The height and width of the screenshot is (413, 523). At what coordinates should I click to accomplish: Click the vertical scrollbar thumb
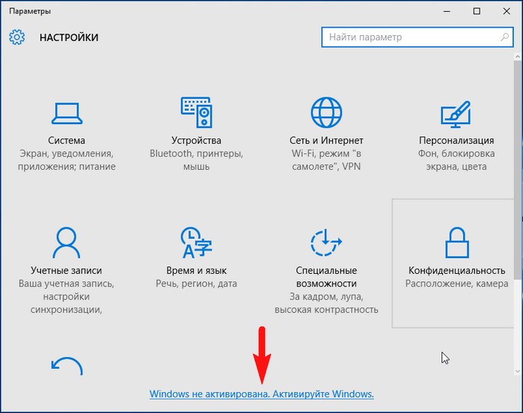click(518, 170)
